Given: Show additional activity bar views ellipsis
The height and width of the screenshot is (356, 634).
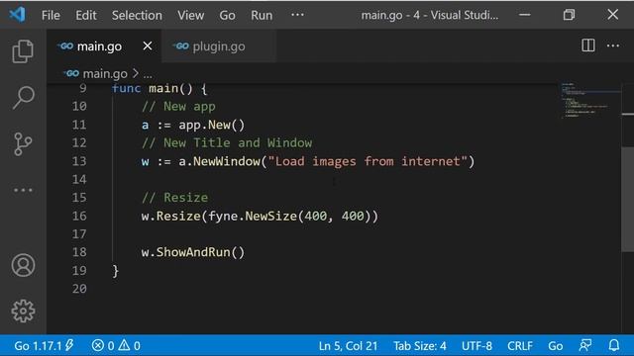Looking at the screenshot, I should tap(23, 190).
